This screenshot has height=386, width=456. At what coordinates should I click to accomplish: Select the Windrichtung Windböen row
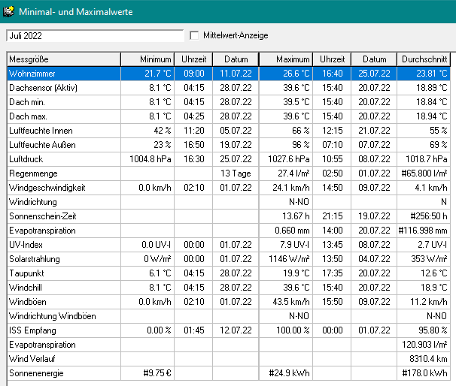click(63, 316)
